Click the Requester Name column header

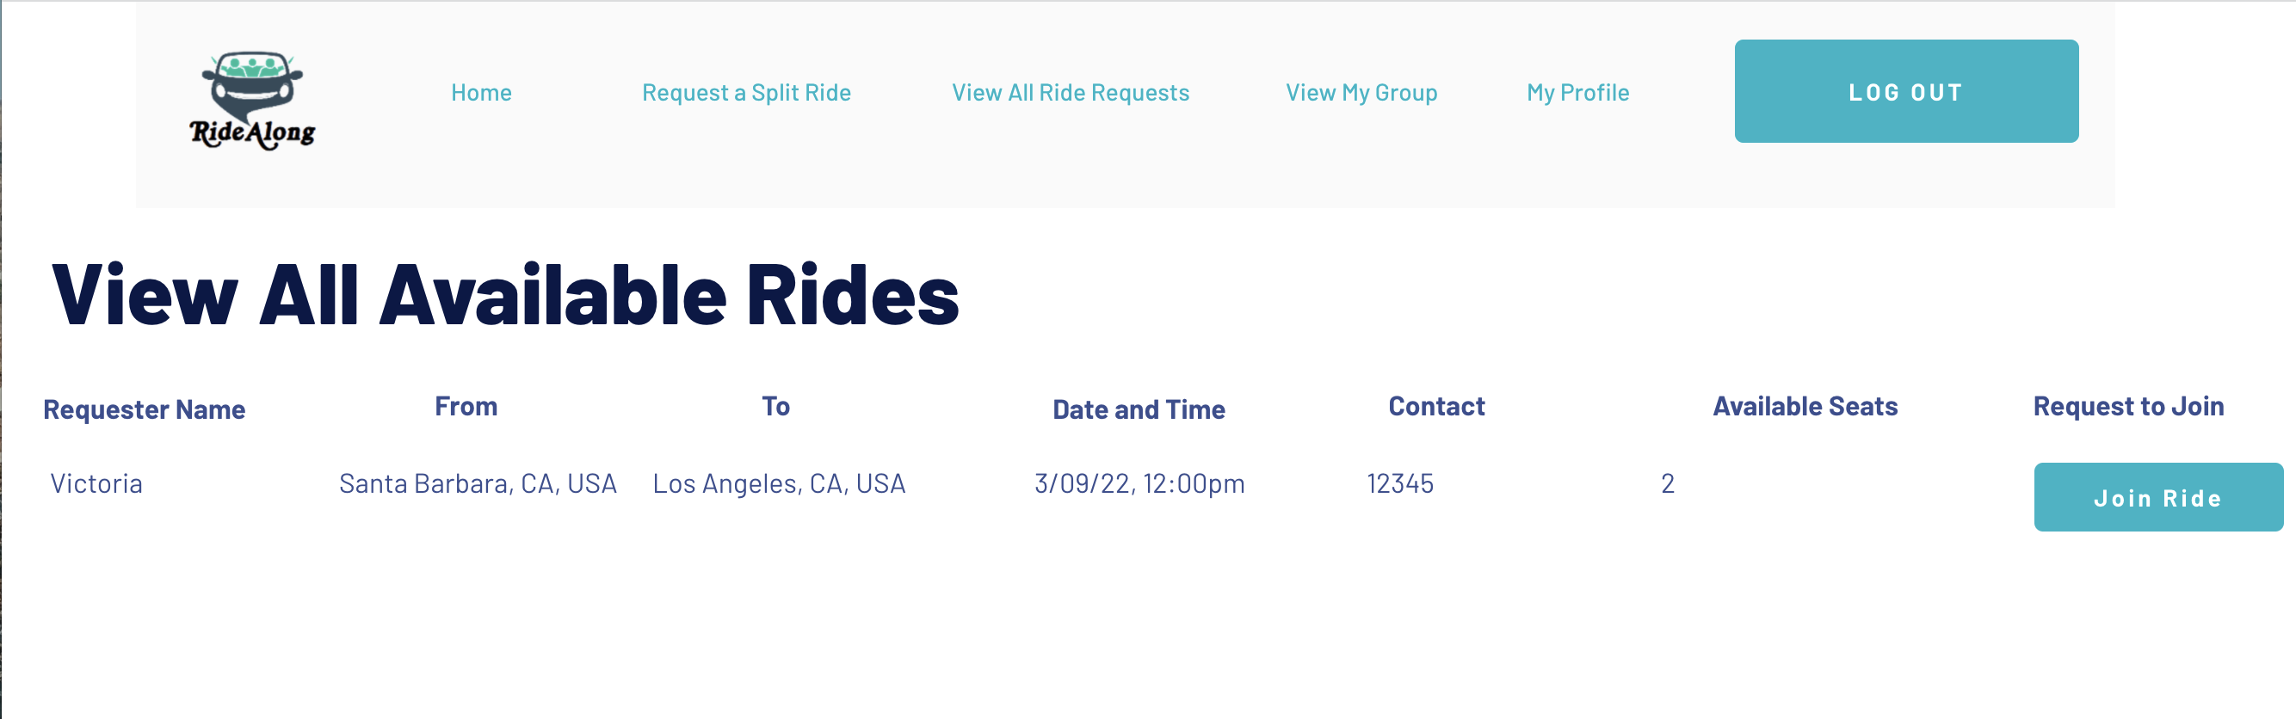(145, 409)
